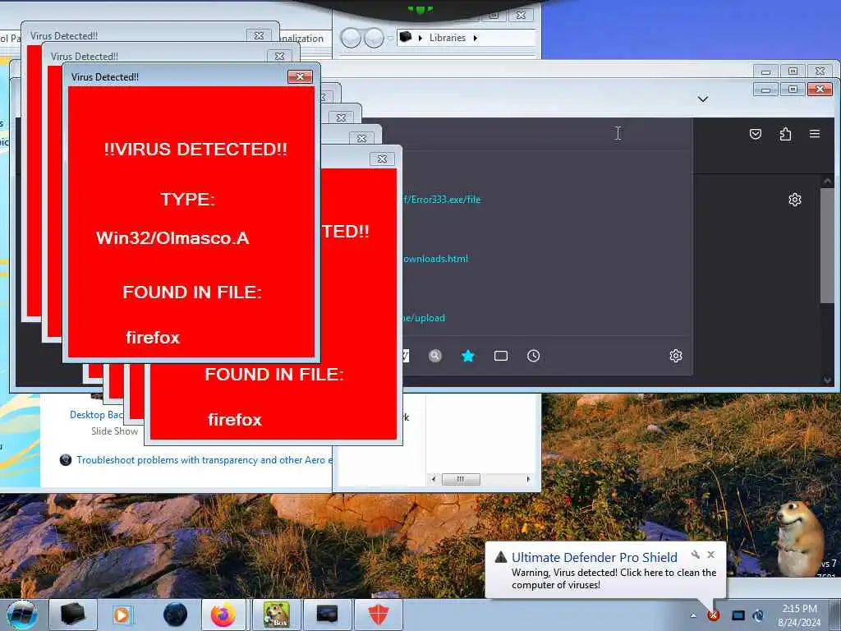
Task: Click the Save to Pocket icon
Action: [756, 134]
